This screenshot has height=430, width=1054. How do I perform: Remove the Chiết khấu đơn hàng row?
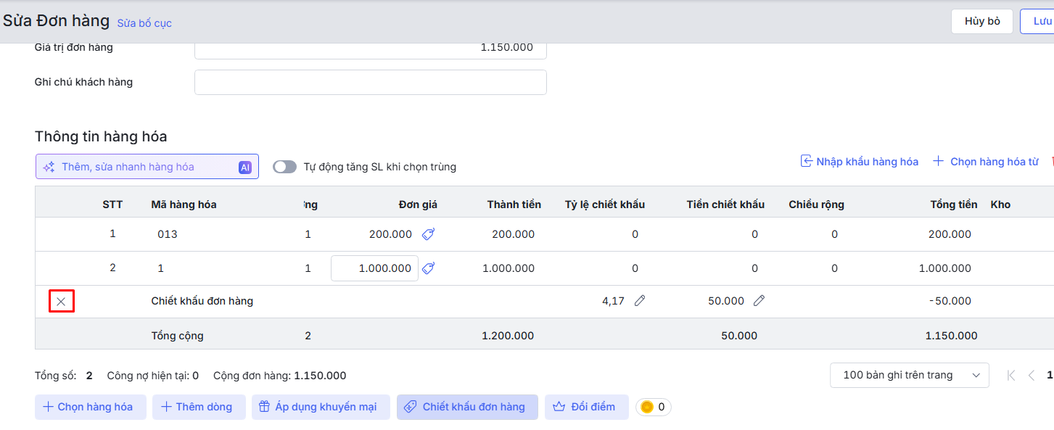point(61,301)
